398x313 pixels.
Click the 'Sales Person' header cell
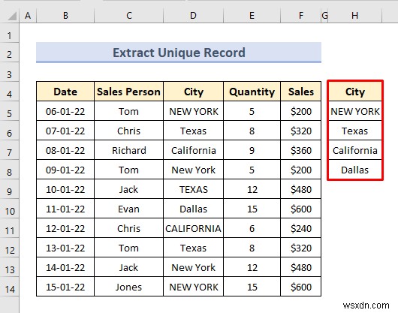(x=128, y=92)
